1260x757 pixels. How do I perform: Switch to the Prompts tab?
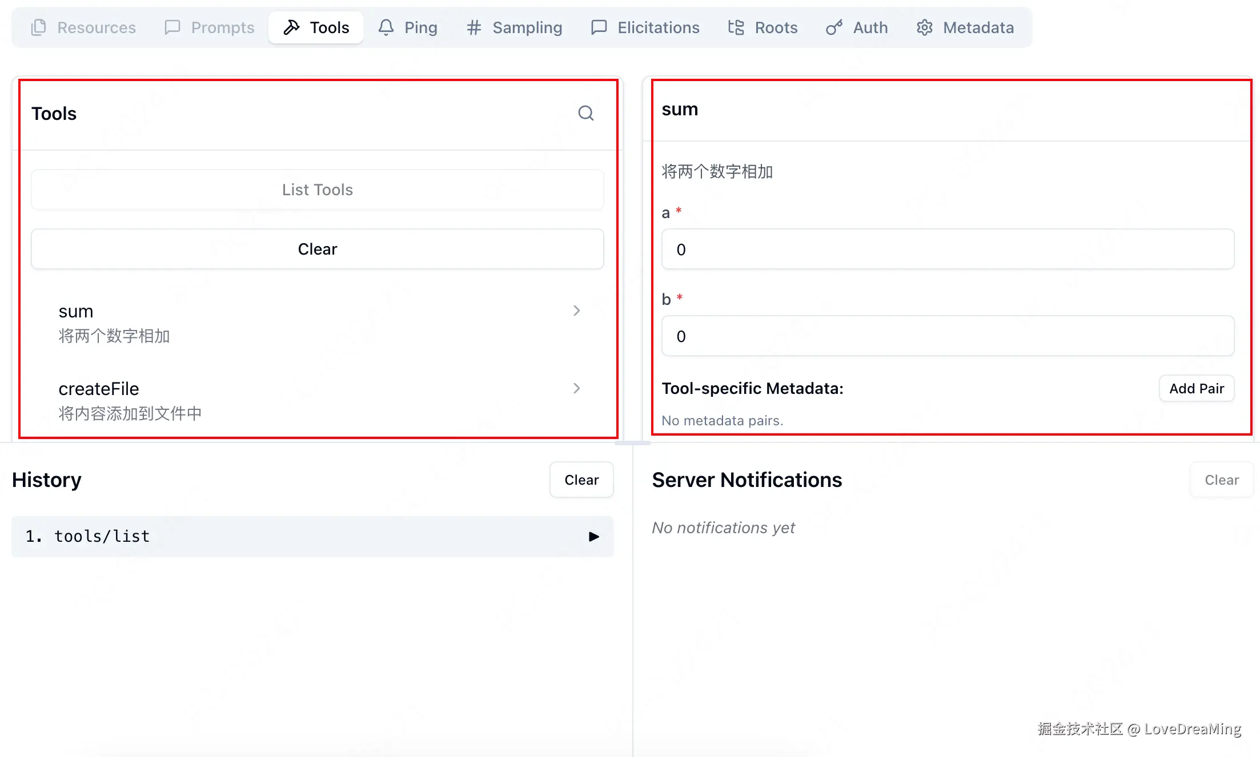click(x=209, y=27)
